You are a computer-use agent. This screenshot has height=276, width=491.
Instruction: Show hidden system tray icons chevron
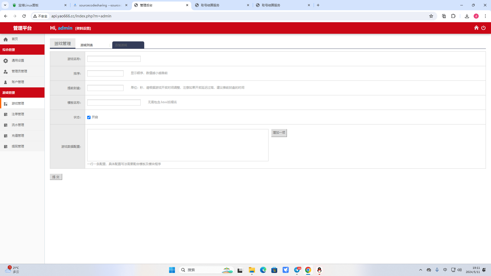[421, 270]
